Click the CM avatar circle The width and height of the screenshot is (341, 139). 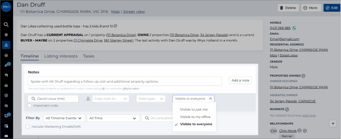pyautogui.click(x=273, y=131)
